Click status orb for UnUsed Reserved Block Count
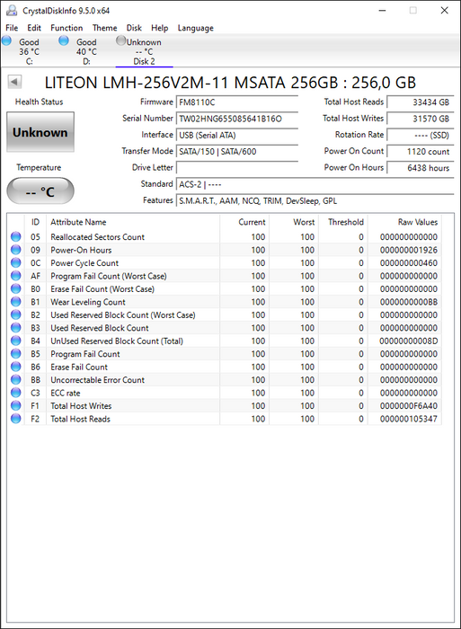The width and height of the screenshot is (461, 629). coord(15,341)
